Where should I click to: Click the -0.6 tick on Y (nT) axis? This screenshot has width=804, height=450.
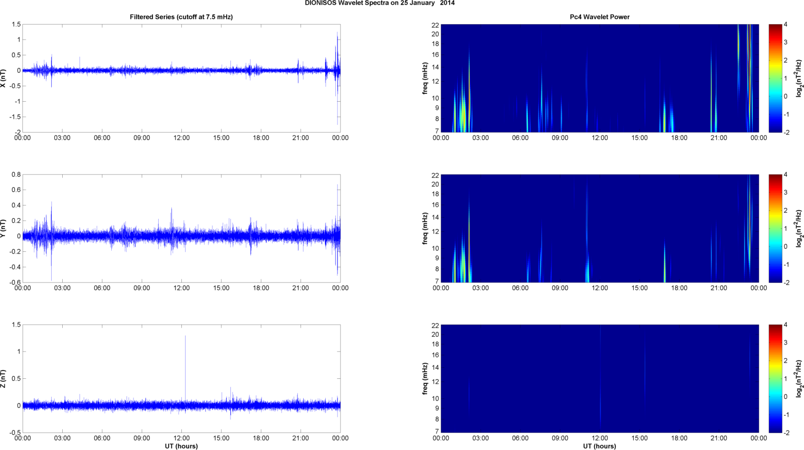click(15, 282)
